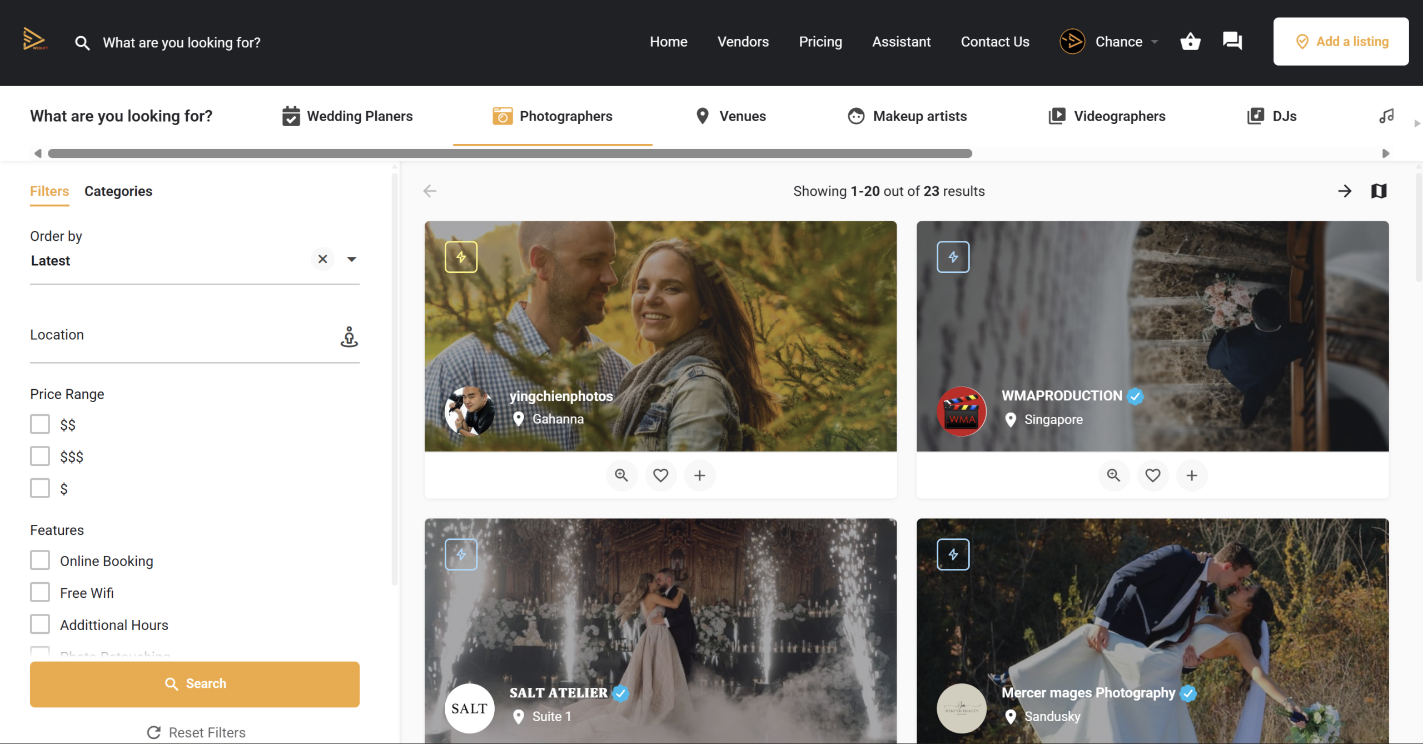Click Add a listing button
This screenshot has width=1423, height=744.
(1341, 42)
